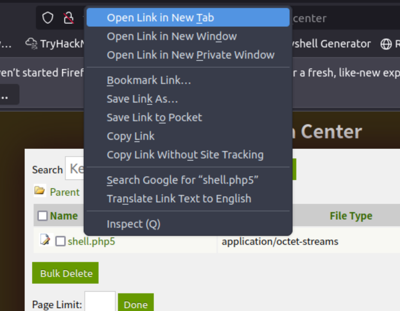Click the URL address bar text
400x311 pixels.
tap(310, 18)
